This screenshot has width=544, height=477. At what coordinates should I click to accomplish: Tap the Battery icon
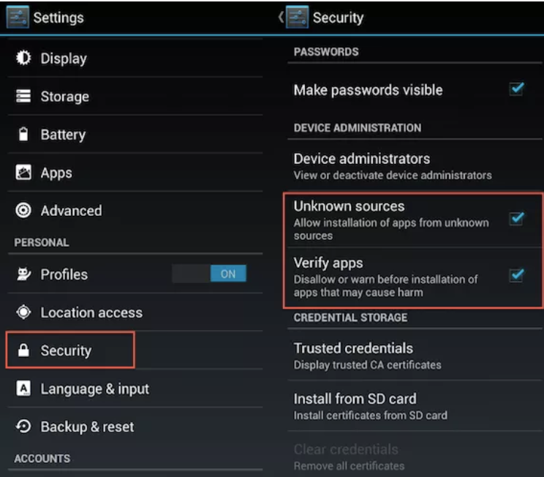pyautogui.click(x=23, y=135)
